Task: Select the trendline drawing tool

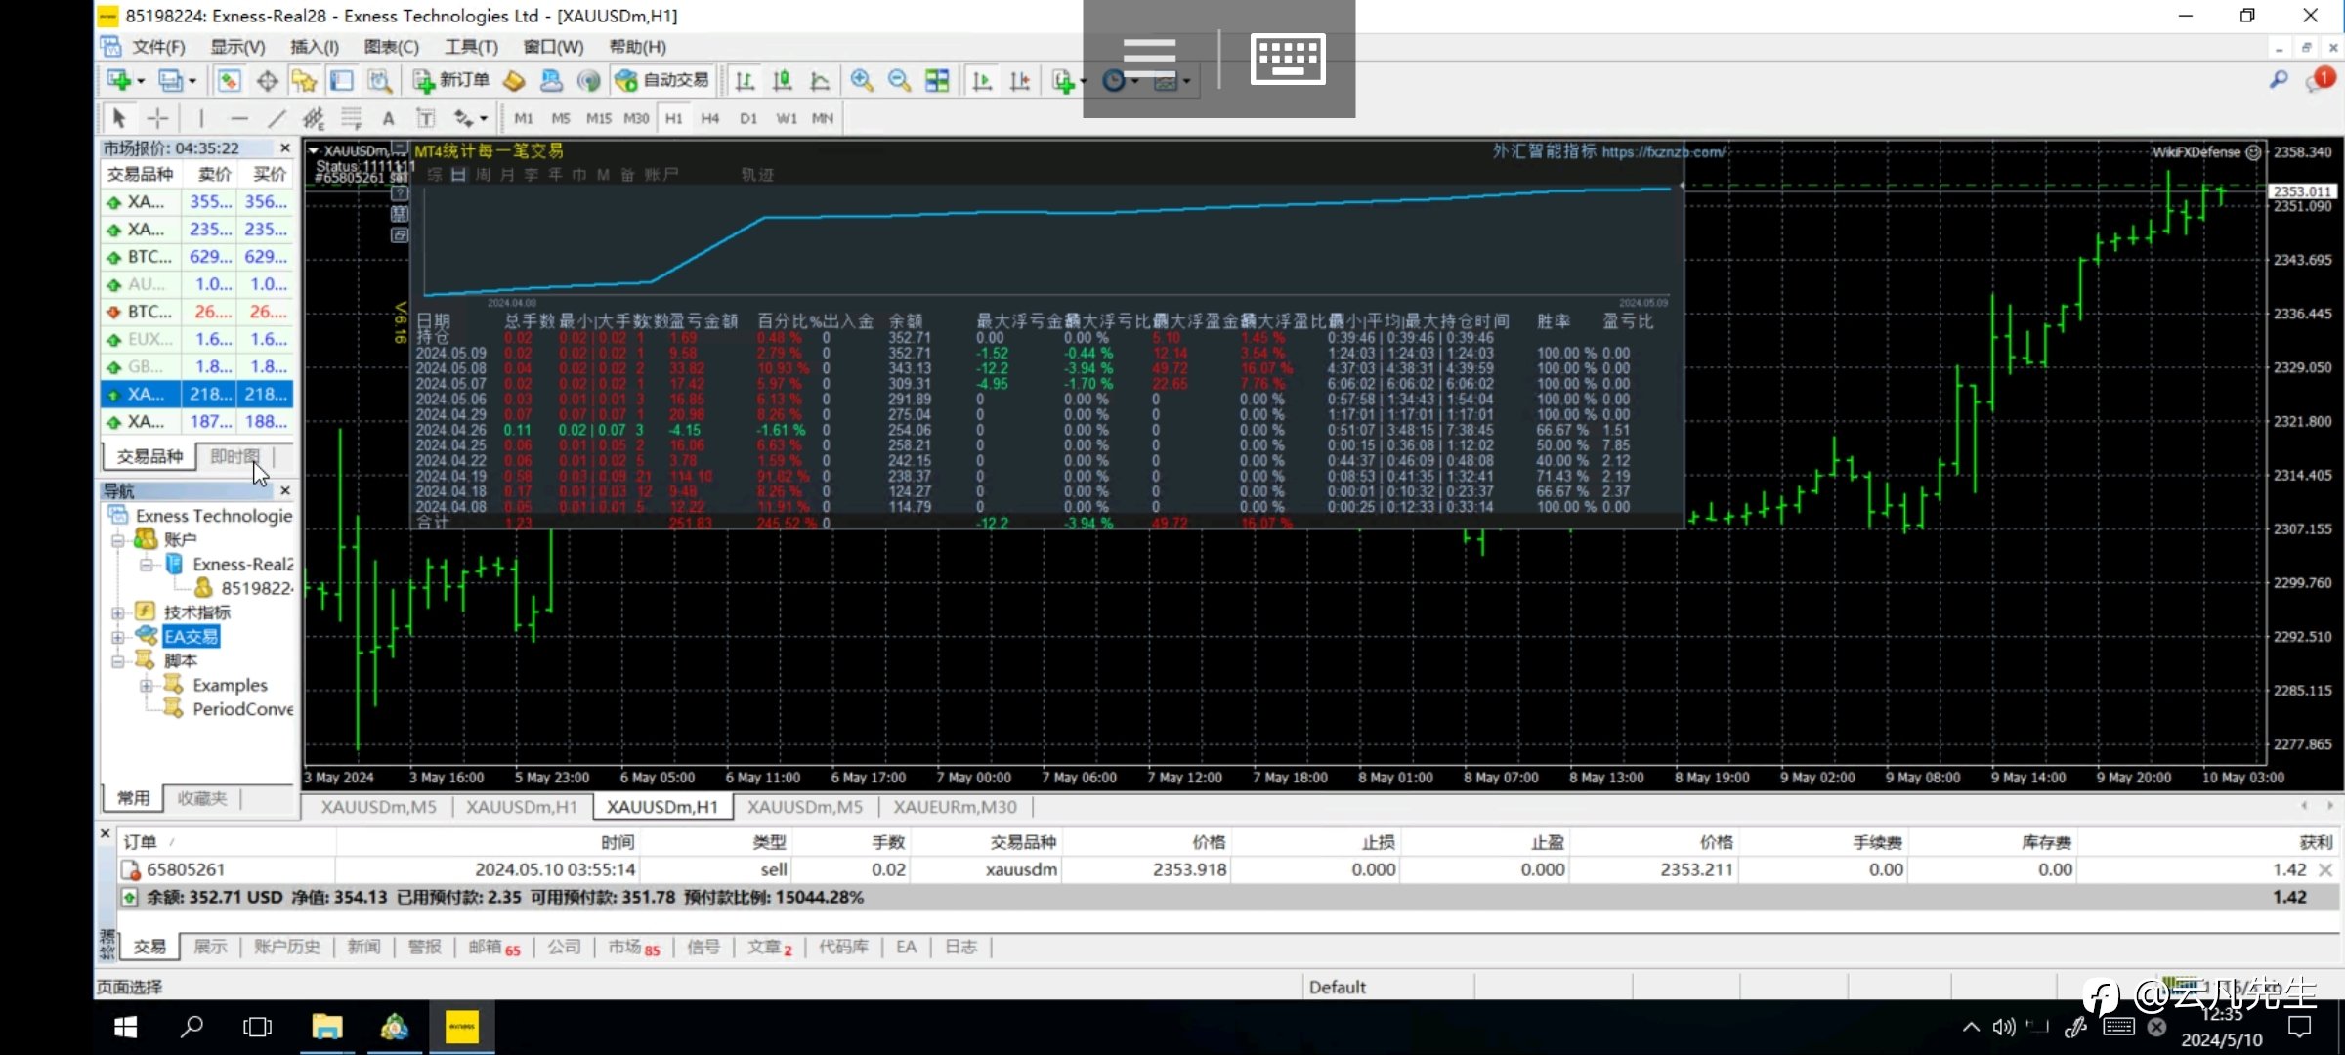Action: click(x=277, y=118)
